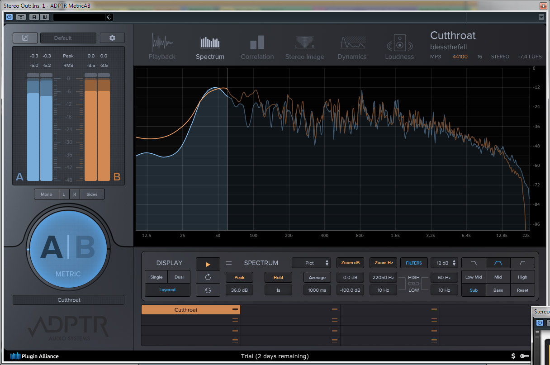Click the 1000 ms average field
Viewport: 550px width, 365px height.
[317, 290]
